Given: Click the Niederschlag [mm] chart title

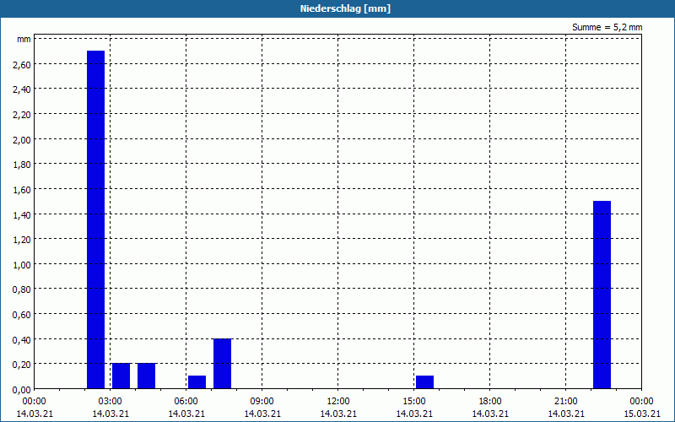Looking at the screenshot, I should pos(345,8).
